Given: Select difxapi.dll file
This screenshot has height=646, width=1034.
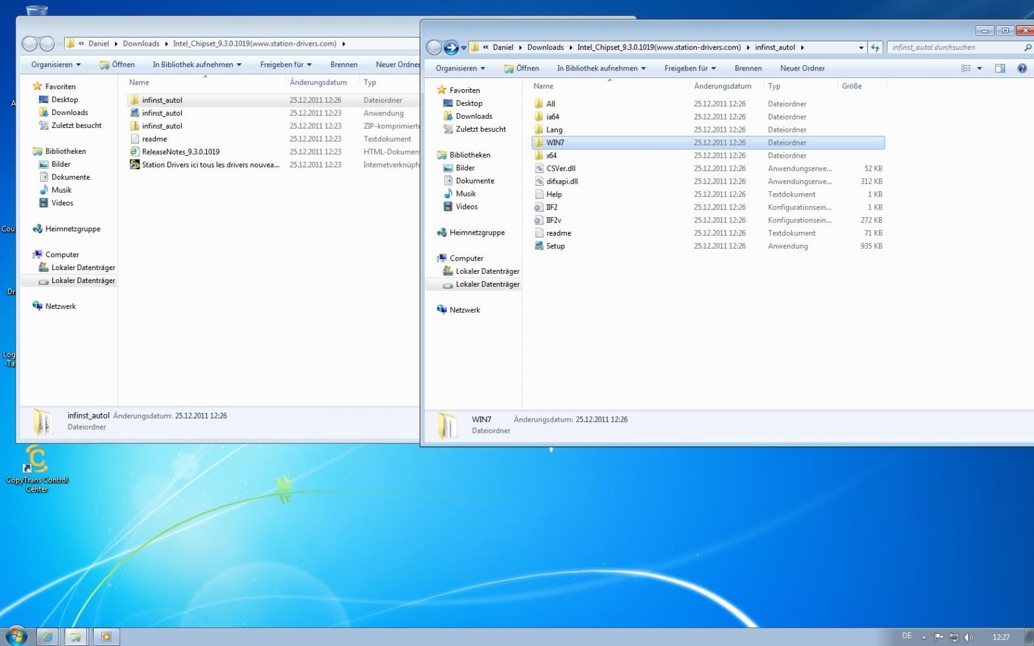Looking at the screenshot, I should pyautogui.click(x=562, y=182).
